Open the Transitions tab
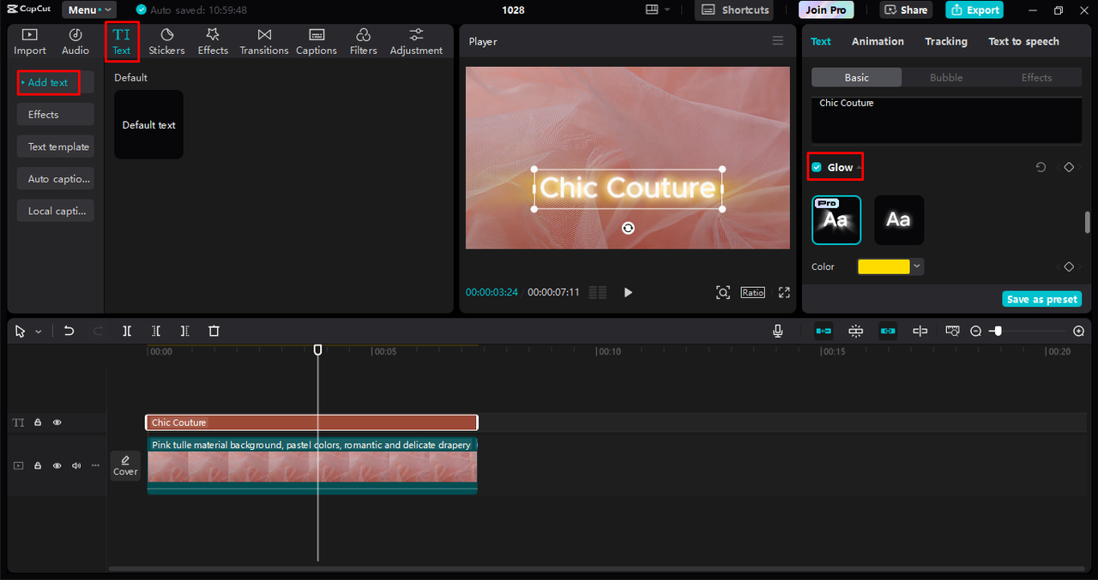Viewport: 1098px width, 580px height. (264, 41)
